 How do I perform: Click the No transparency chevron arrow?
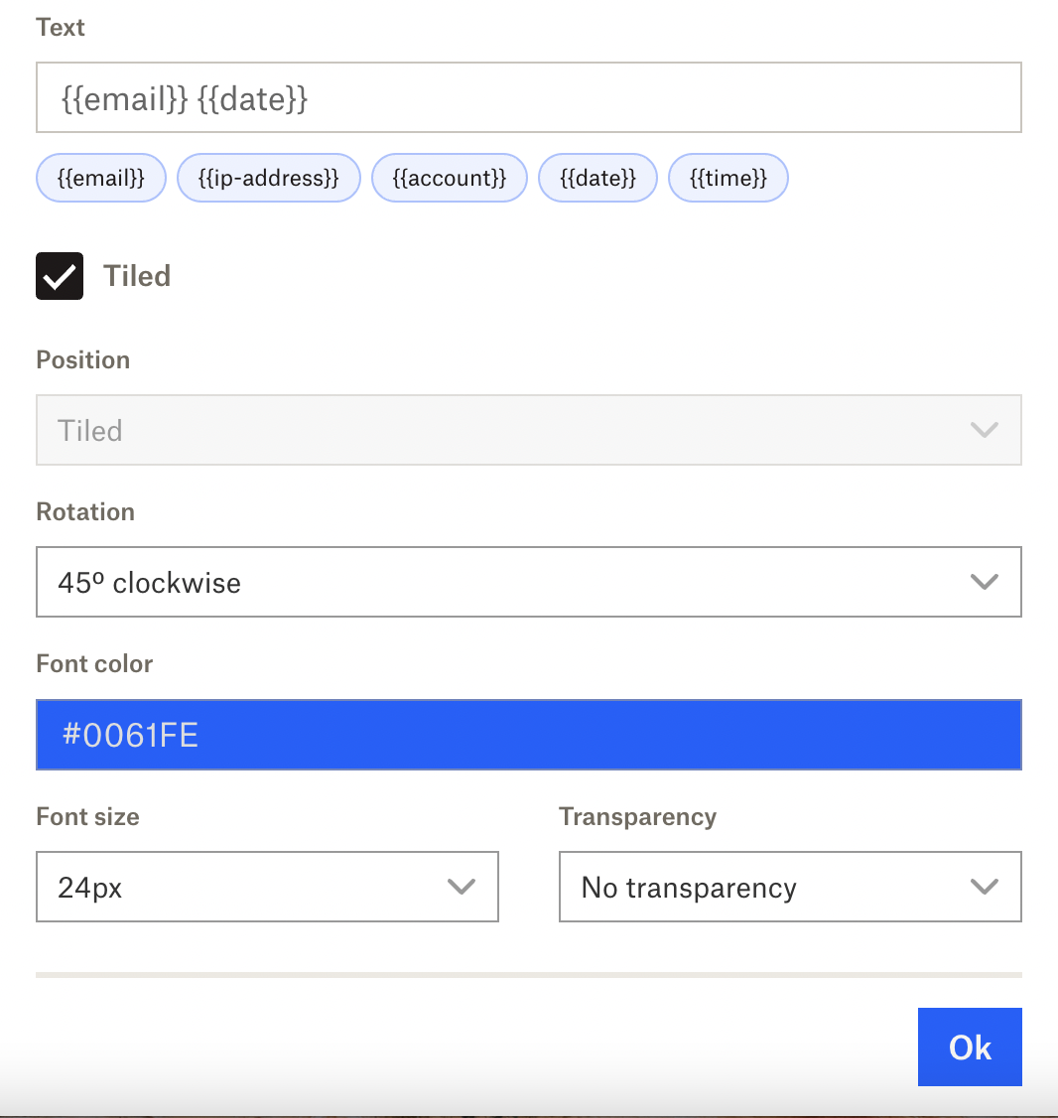[x=984, y=887]
